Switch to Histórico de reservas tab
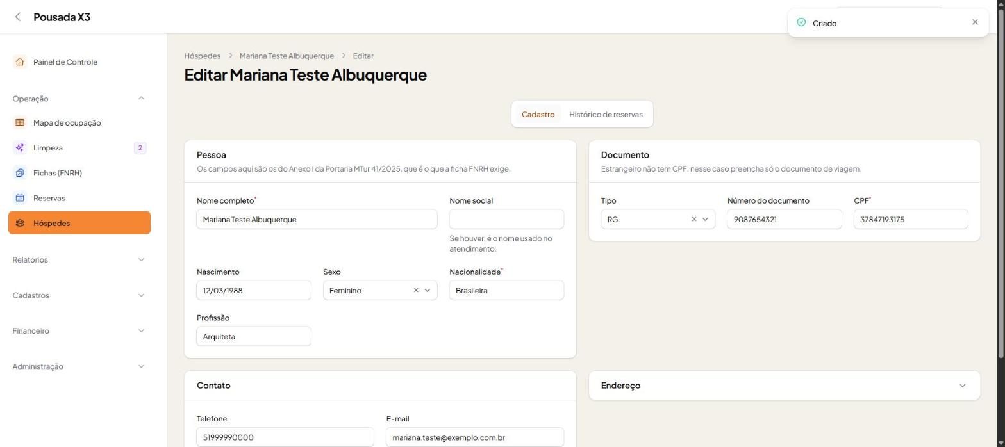The height and width of the screenshot is (447, 1005). [606, 115]
